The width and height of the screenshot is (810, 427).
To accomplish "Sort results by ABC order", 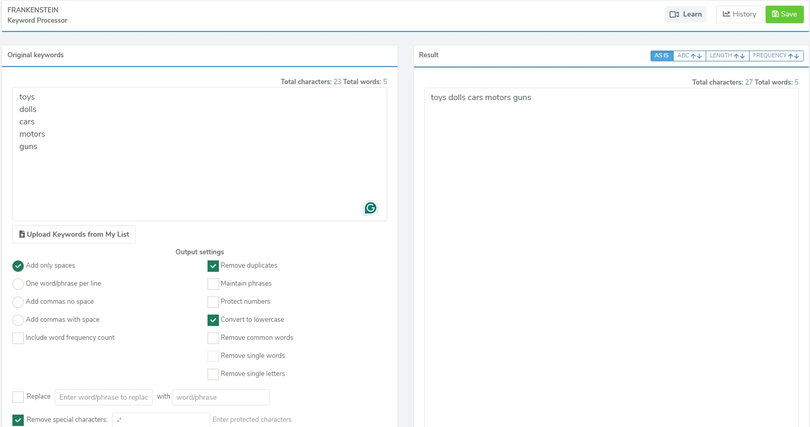I will [x=689, y=56].
